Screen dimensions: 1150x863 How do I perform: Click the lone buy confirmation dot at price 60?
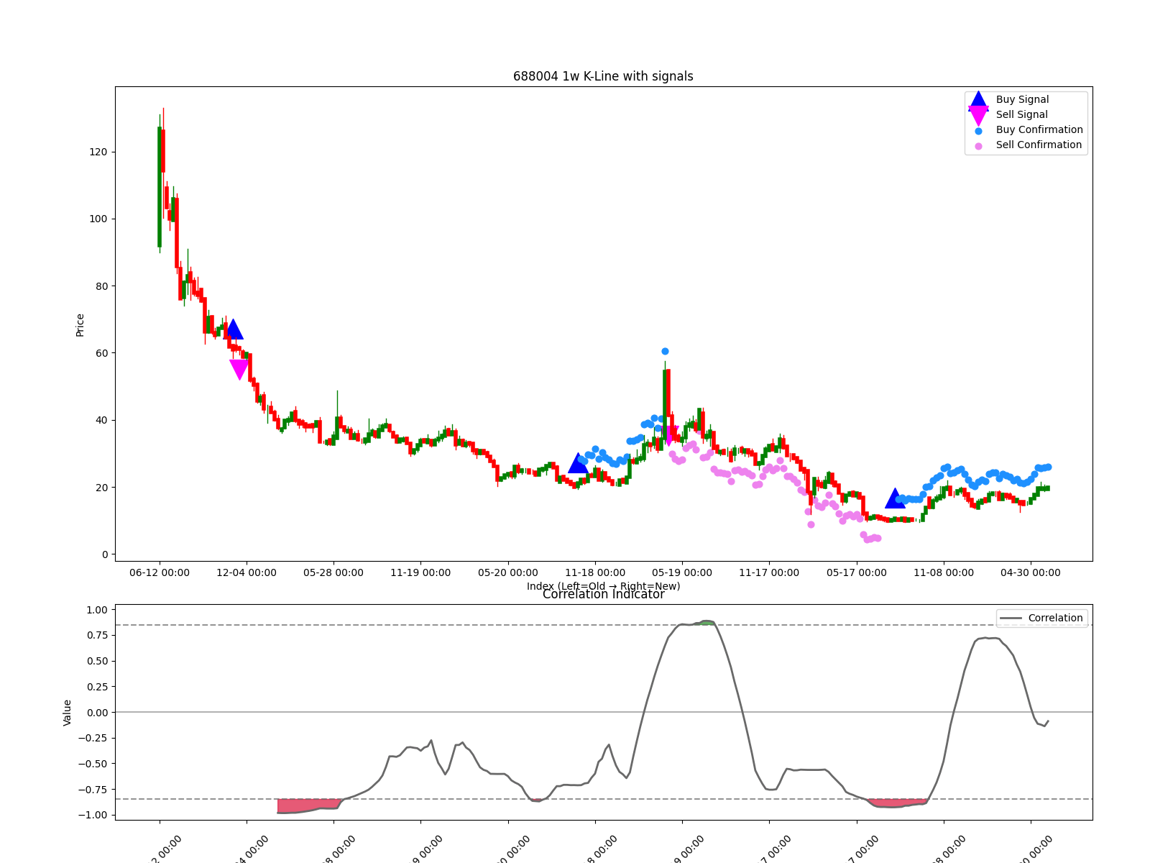pyautogui.click(x=665, y=352)
